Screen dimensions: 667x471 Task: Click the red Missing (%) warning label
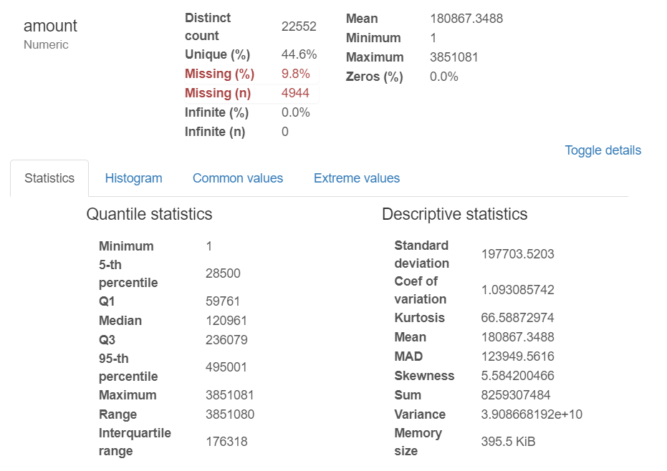click(x=218, y=74)
